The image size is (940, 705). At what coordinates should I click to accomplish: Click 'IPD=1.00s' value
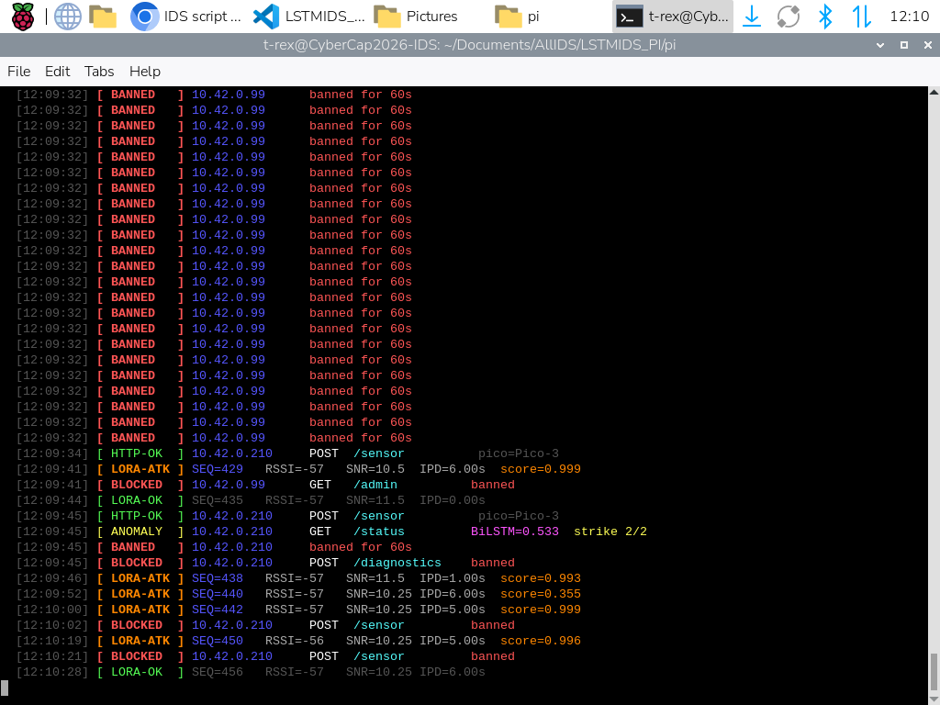[x=452, y=578]
